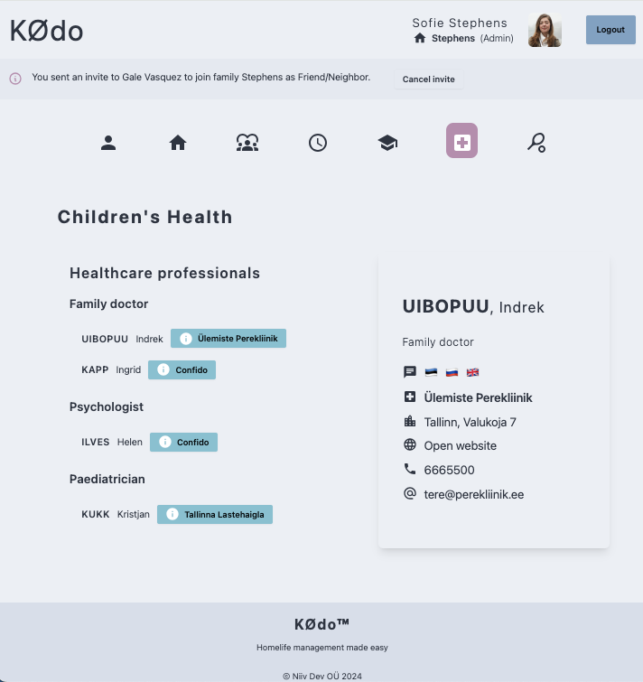643x682 pixels.
Task: Log out with the Logout button
Action: pos(610,30)
